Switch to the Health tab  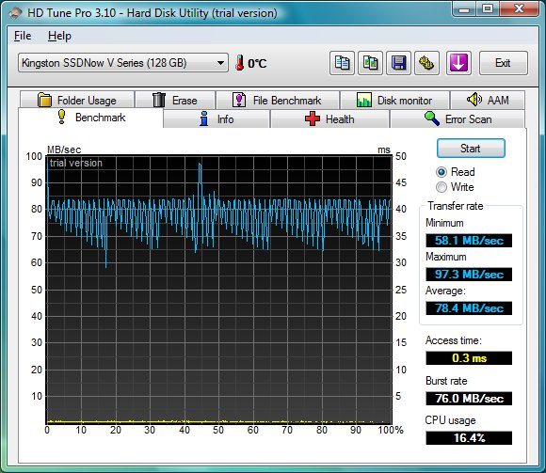pyautogui.click(x=329, y=118)
